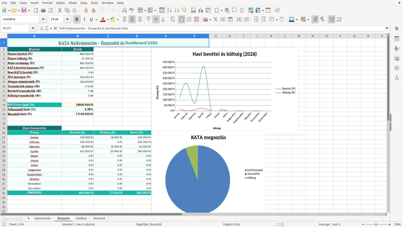This screenshot has height=227, width=403.
Task: Click row header 14
Action: (4, 105)
